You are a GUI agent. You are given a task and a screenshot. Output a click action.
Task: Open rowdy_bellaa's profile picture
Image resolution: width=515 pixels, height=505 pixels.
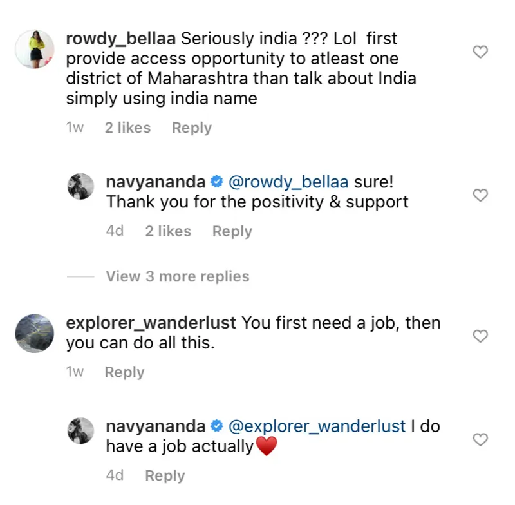pos(35,48)
